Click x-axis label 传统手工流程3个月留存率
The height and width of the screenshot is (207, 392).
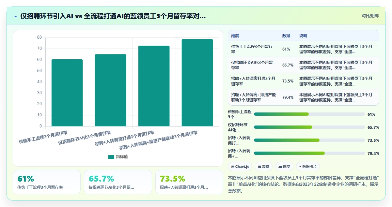coord(43,137)
